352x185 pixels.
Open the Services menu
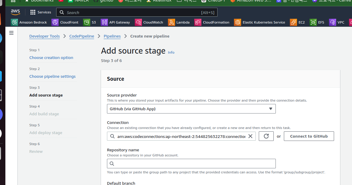41,12
